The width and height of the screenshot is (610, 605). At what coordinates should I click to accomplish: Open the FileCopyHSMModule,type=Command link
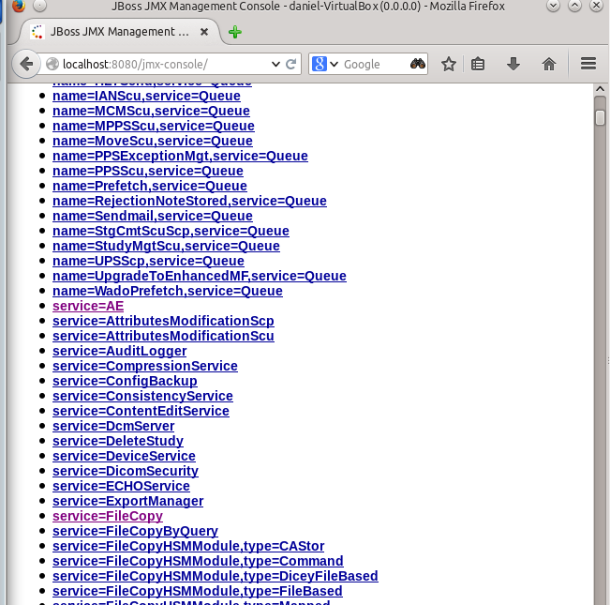point(198,561)
